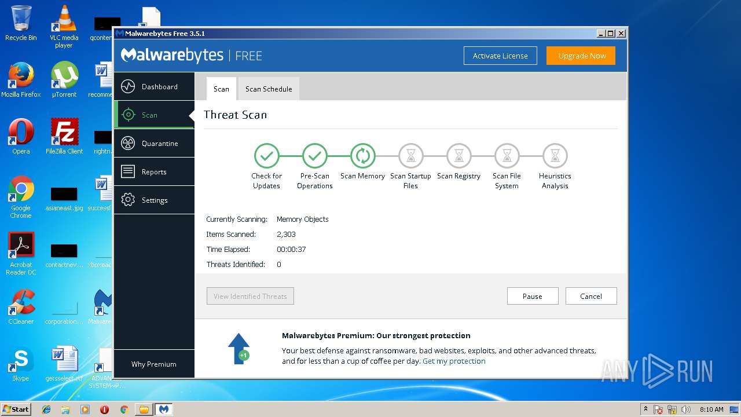
Task: Show hidden system tray icons
Action: point(646,409)
